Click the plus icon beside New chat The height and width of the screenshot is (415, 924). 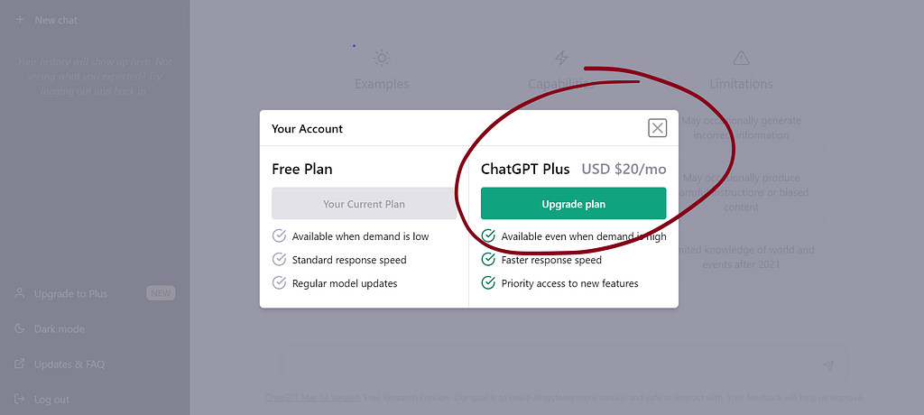(x=20, y=20)
